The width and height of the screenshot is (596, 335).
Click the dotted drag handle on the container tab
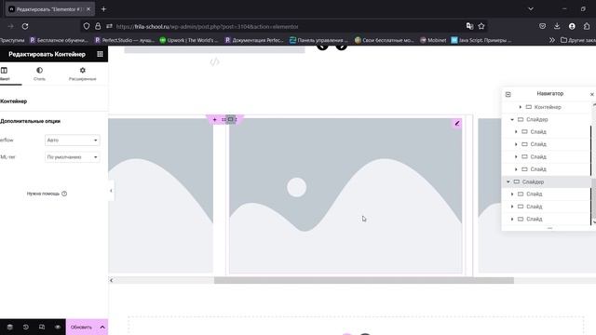pyautogui.click(x=223, y=120)
